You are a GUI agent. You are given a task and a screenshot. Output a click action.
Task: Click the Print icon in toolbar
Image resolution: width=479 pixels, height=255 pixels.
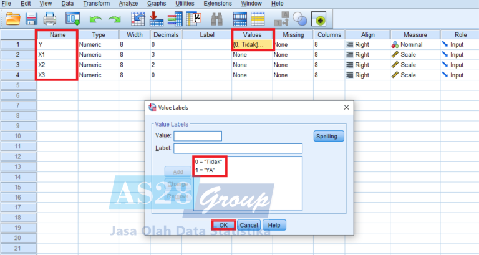pyautogui.click(x=50, y=19)
